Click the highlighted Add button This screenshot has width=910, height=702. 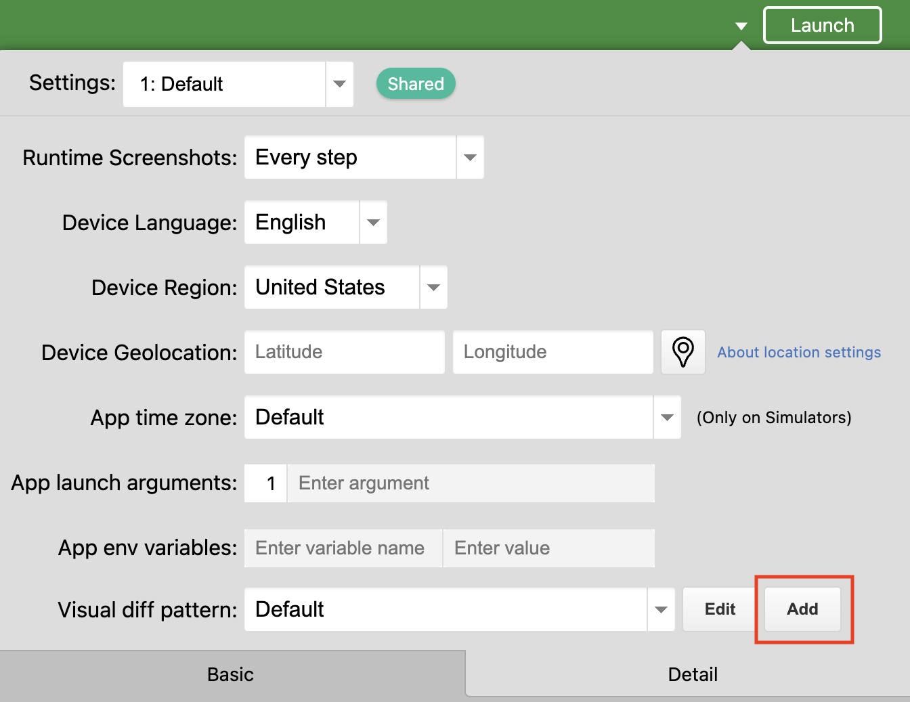pos(802,609)
